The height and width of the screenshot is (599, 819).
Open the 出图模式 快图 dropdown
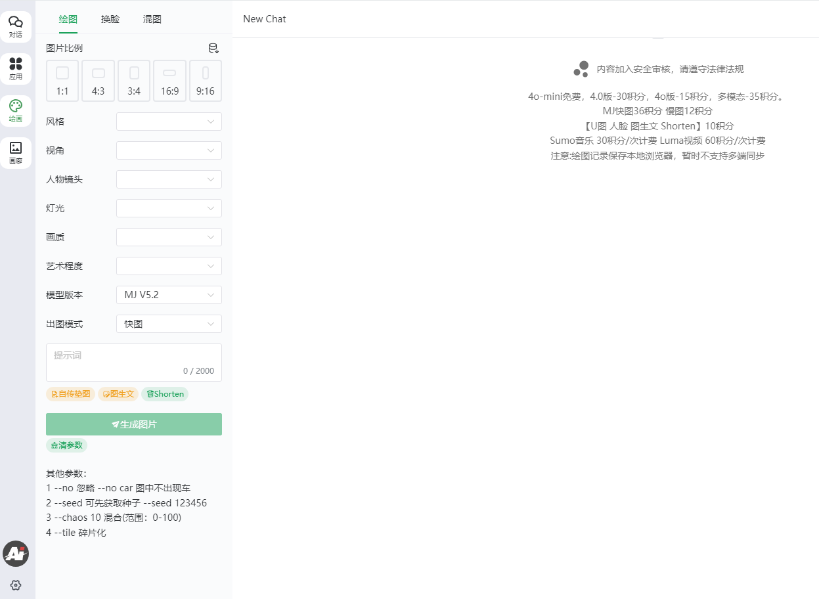pos(169,324)
